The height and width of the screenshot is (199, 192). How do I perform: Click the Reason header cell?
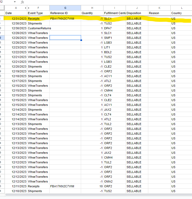pos(159,13)
